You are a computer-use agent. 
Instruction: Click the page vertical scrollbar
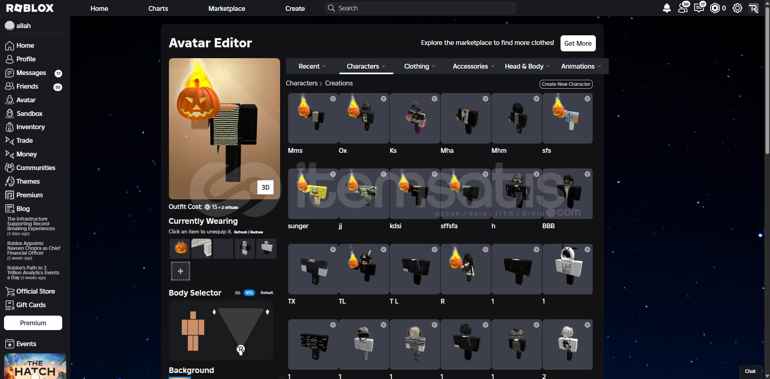(x=767, y=80)
